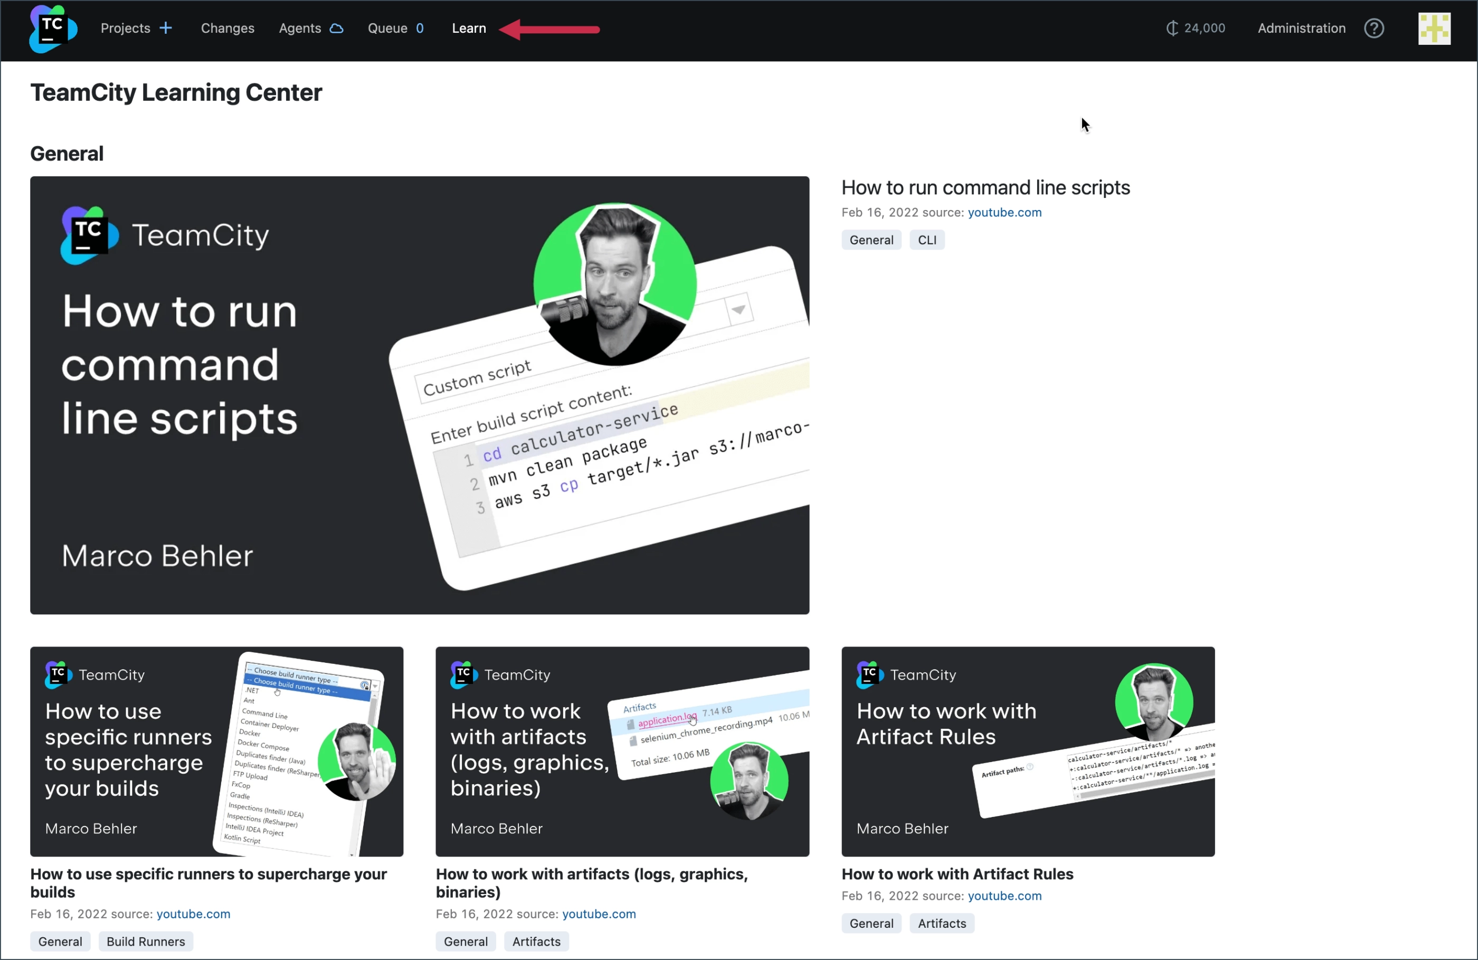The image size is (1478, 960).
Task: Follow youtube.com link under Artifact Rules video
Action: coord(1005,896)
